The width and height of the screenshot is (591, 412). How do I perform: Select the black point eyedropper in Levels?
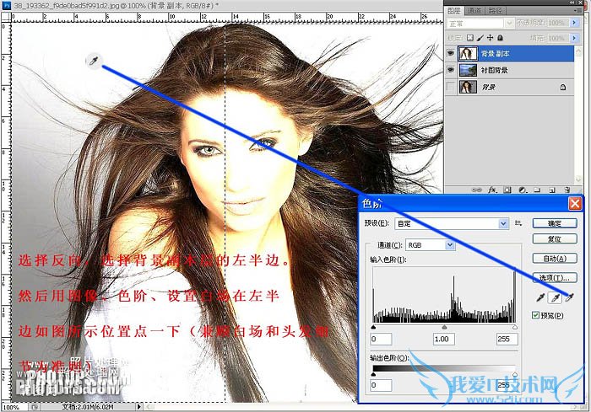click(541, 297)
